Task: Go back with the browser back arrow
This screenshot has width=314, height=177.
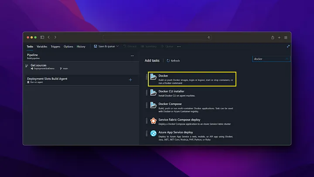Action: (49, 37)
